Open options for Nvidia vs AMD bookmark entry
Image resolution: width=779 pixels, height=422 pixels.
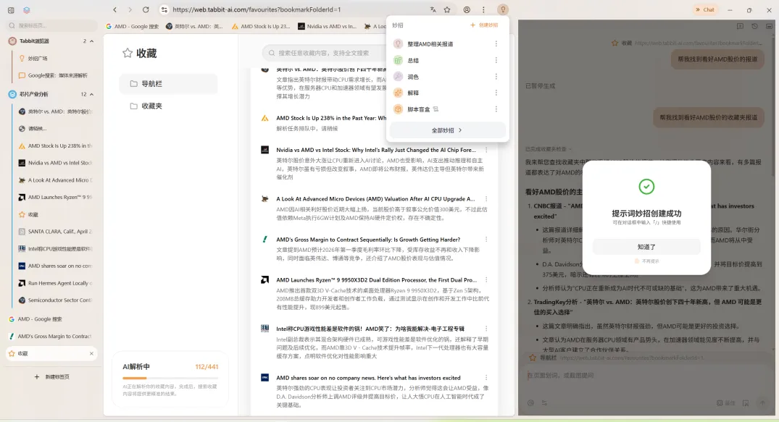click(486, 150)
